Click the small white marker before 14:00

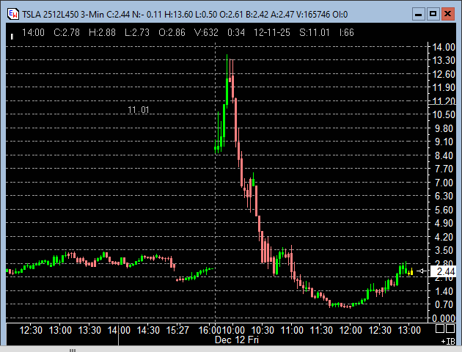[x=12, y=33]
